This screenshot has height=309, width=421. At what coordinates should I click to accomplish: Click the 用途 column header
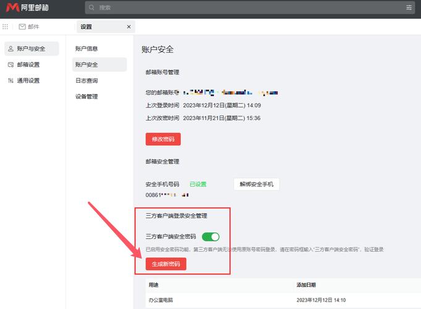point(153,285)
